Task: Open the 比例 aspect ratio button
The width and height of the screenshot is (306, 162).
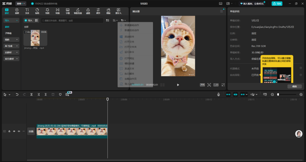Action: coord(216,85)
